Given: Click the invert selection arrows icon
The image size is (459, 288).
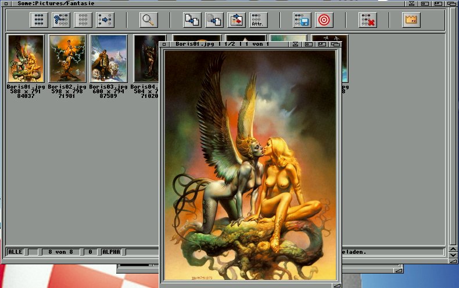Looking at the screenshot, I should 105,20.
